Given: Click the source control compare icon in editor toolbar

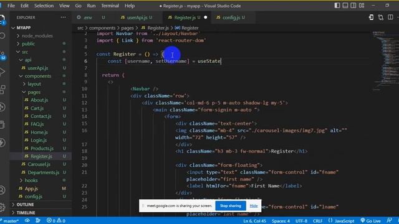Looking at the screenshot, I should click(381, 17).
